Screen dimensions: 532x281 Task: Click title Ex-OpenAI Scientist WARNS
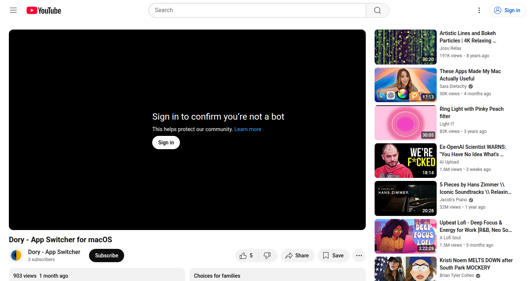click(x=473, y=151)
